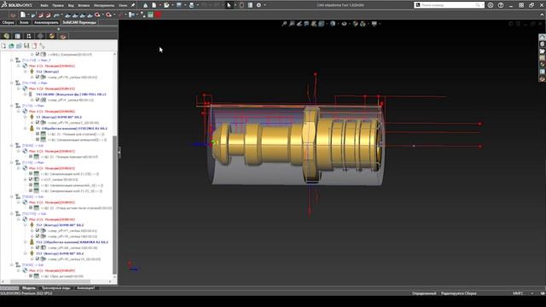The height and width of the screenshot is (307, 546).
Task: Click Zoom to Fit in the view toolbar
Action: 284,24
